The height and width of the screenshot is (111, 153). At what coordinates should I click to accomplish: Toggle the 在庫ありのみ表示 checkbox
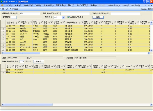pos(68,17)
